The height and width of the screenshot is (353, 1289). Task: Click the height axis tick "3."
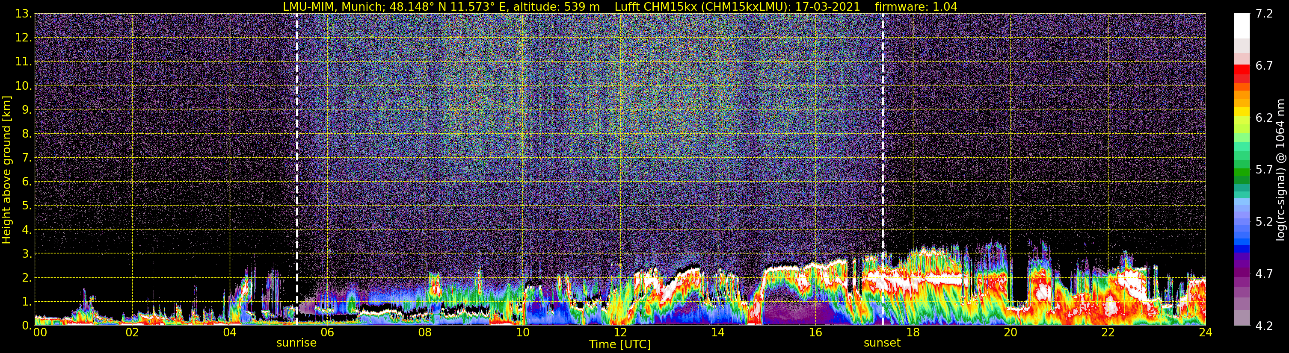[x=27, y=253]
